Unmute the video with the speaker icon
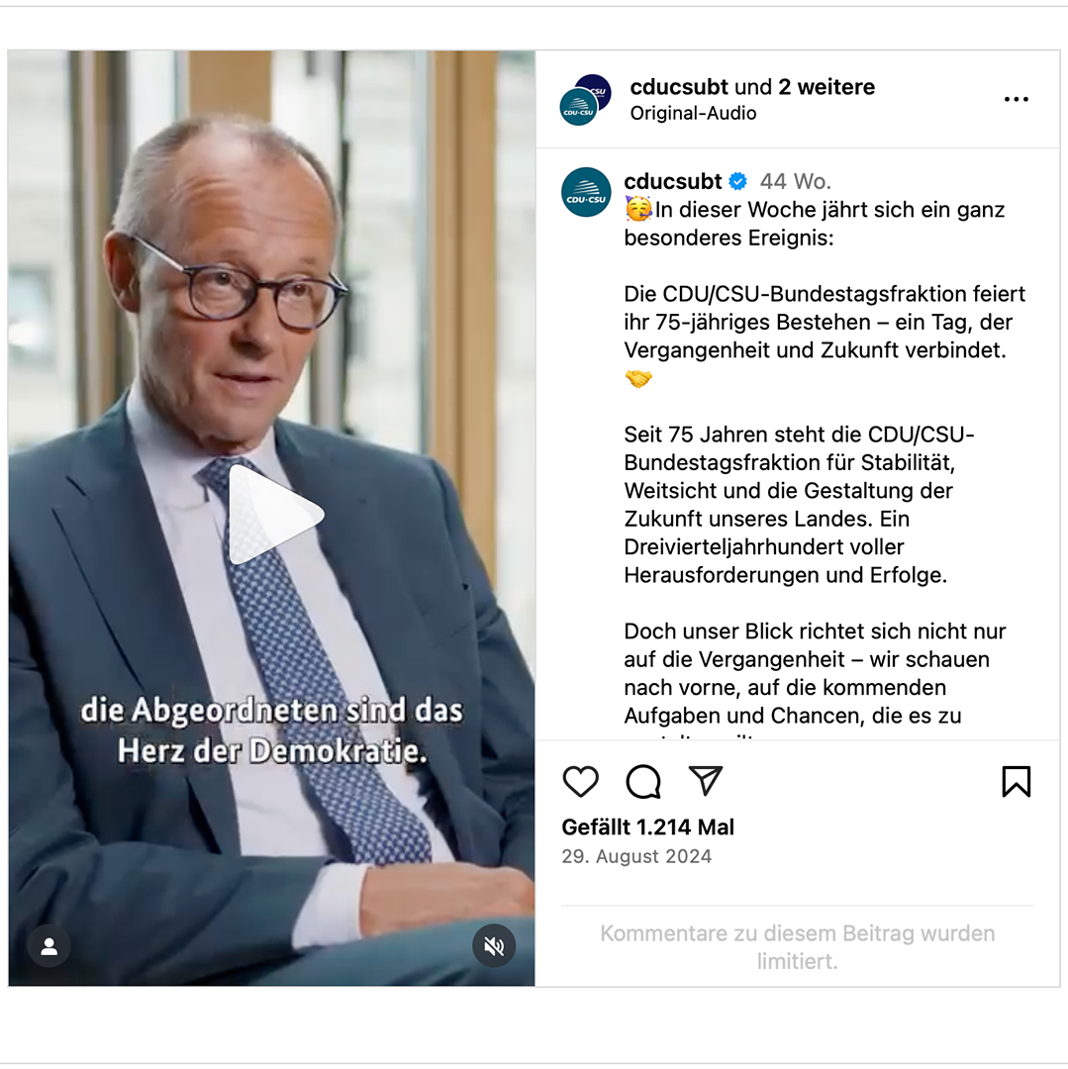Screen dimensions: 1068x1069 [494, 945]
